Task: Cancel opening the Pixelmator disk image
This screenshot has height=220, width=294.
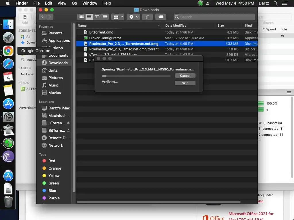Action: pyautogui.click(x=185, y=76)
